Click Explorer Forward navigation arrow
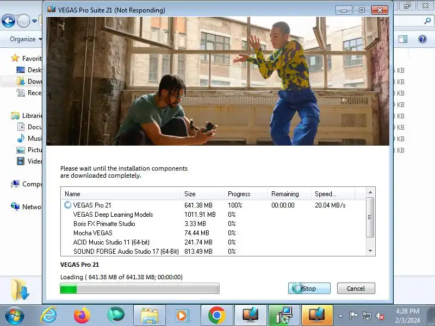 click(x=23, y=21)
